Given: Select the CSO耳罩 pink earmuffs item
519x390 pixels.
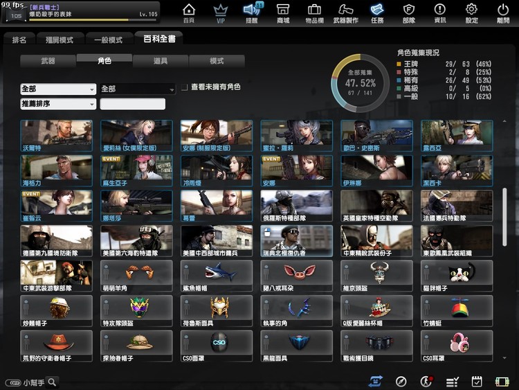Looking at the screenshot, I should (457, 346).
